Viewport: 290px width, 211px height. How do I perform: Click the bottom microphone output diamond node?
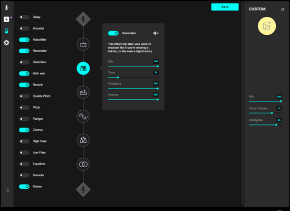coord(83,189)
